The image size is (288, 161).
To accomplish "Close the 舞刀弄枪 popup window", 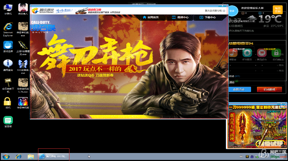I will [x=223, y=6].
